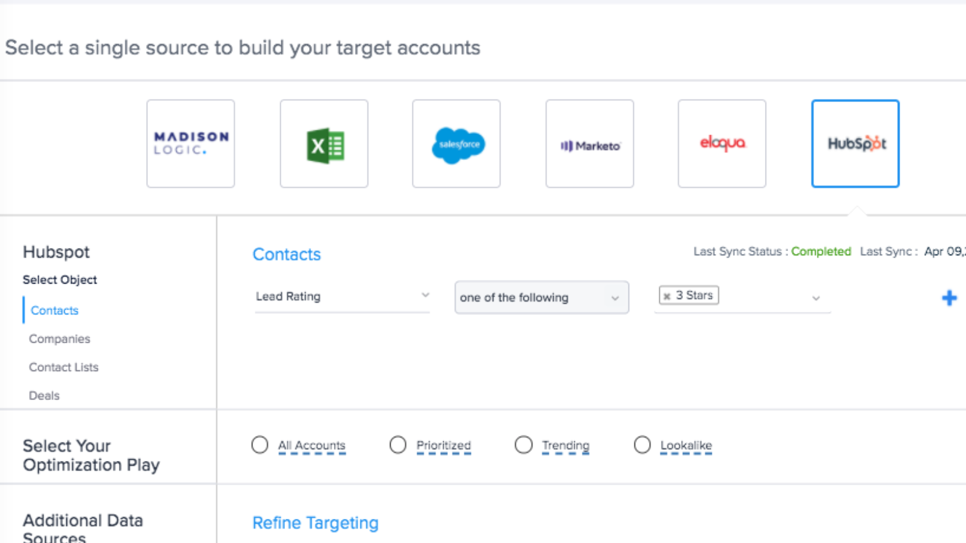
Task: Enable the Trending optimization play
Action: tap(523, 445)
